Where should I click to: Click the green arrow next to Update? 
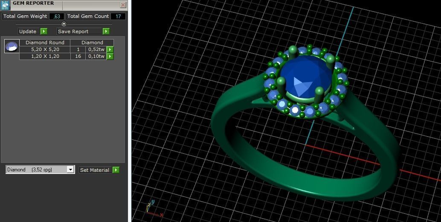coord(44,31)
